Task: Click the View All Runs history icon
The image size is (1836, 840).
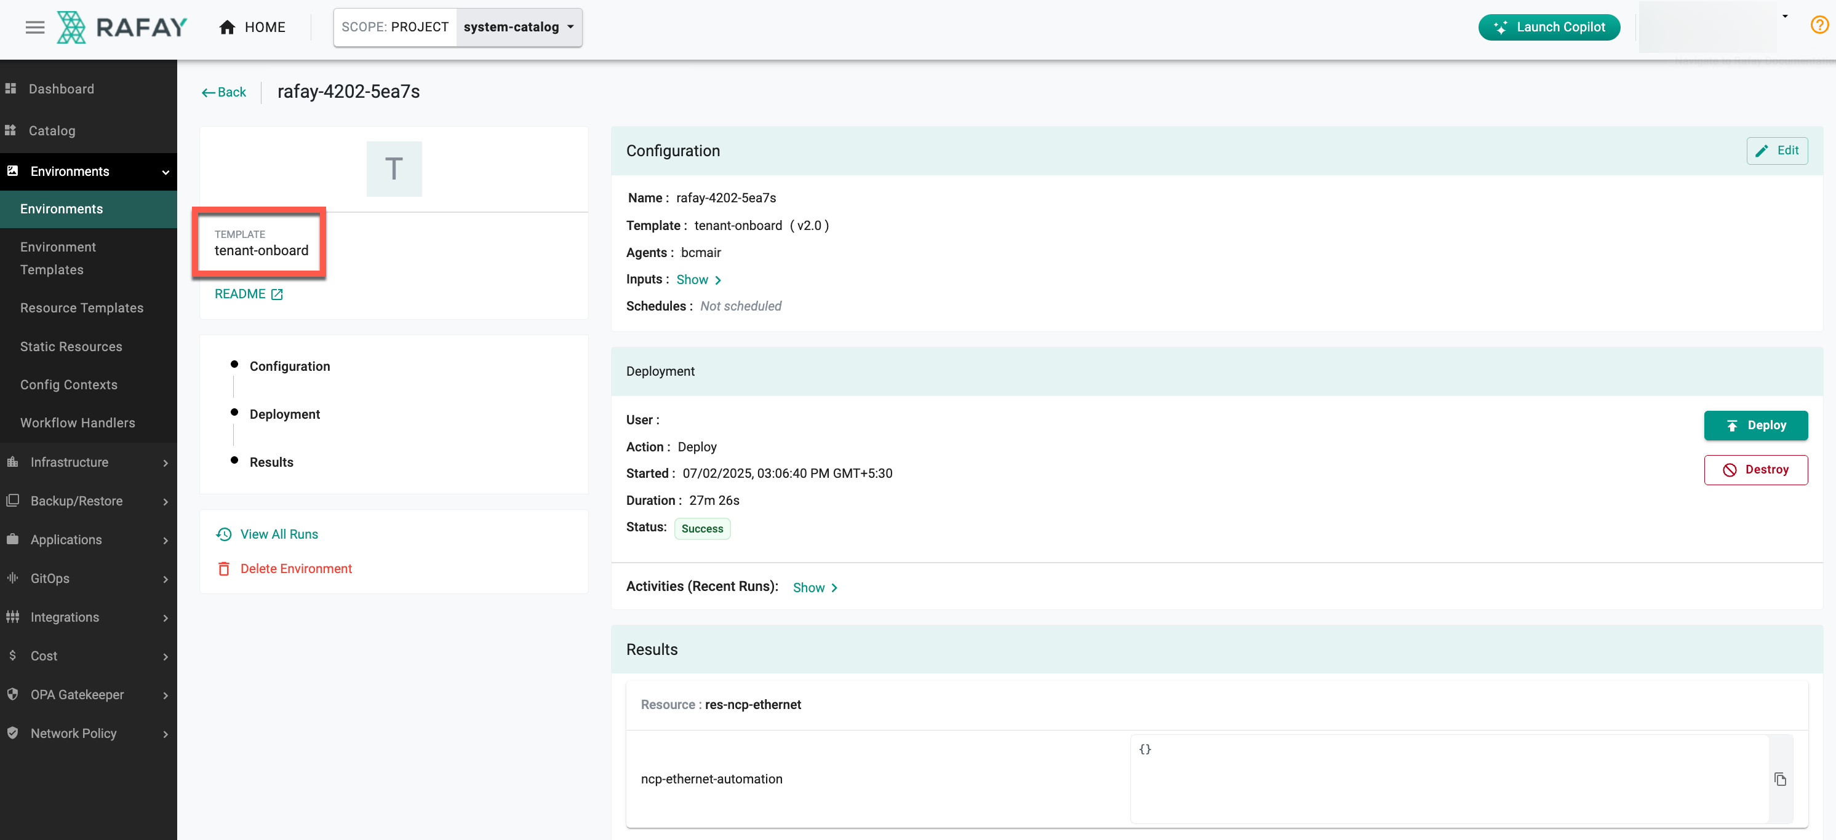Action: pyautogui.click(x=224, y=534)
